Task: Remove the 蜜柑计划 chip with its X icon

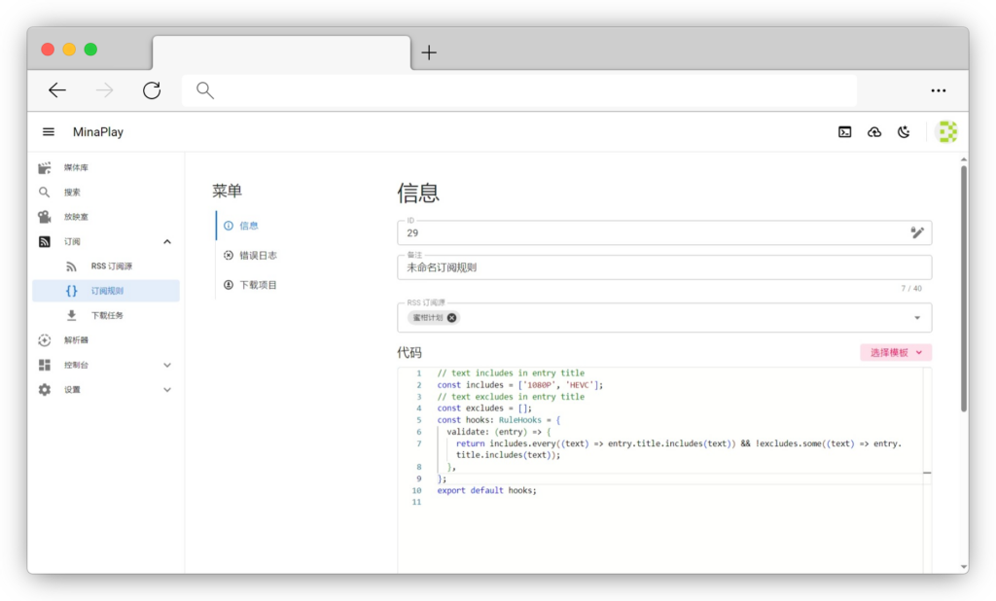Action: click(x=452, y=318)
